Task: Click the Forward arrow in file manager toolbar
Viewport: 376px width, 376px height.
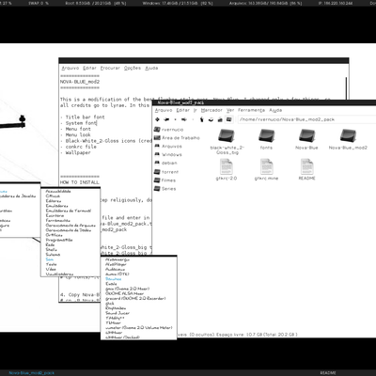Action: click(x=184, y=119)
